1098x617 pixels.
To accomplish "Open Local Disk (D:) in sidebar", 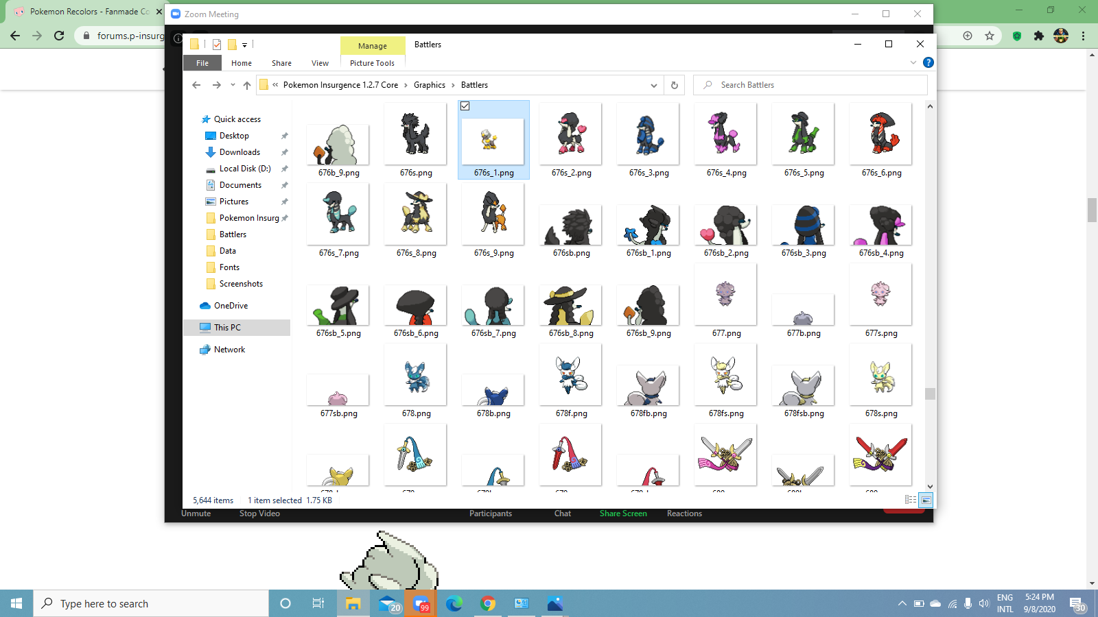I will coord(245,169).
